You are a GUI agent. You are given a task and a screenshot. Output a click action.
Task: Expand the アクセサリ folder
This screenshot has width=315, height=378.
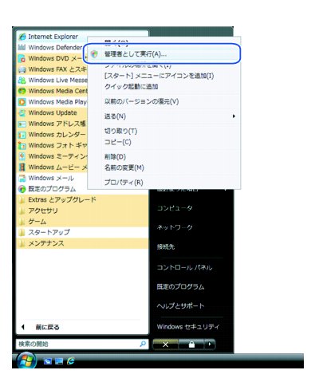pyautogui.click(x=82, y=211)
